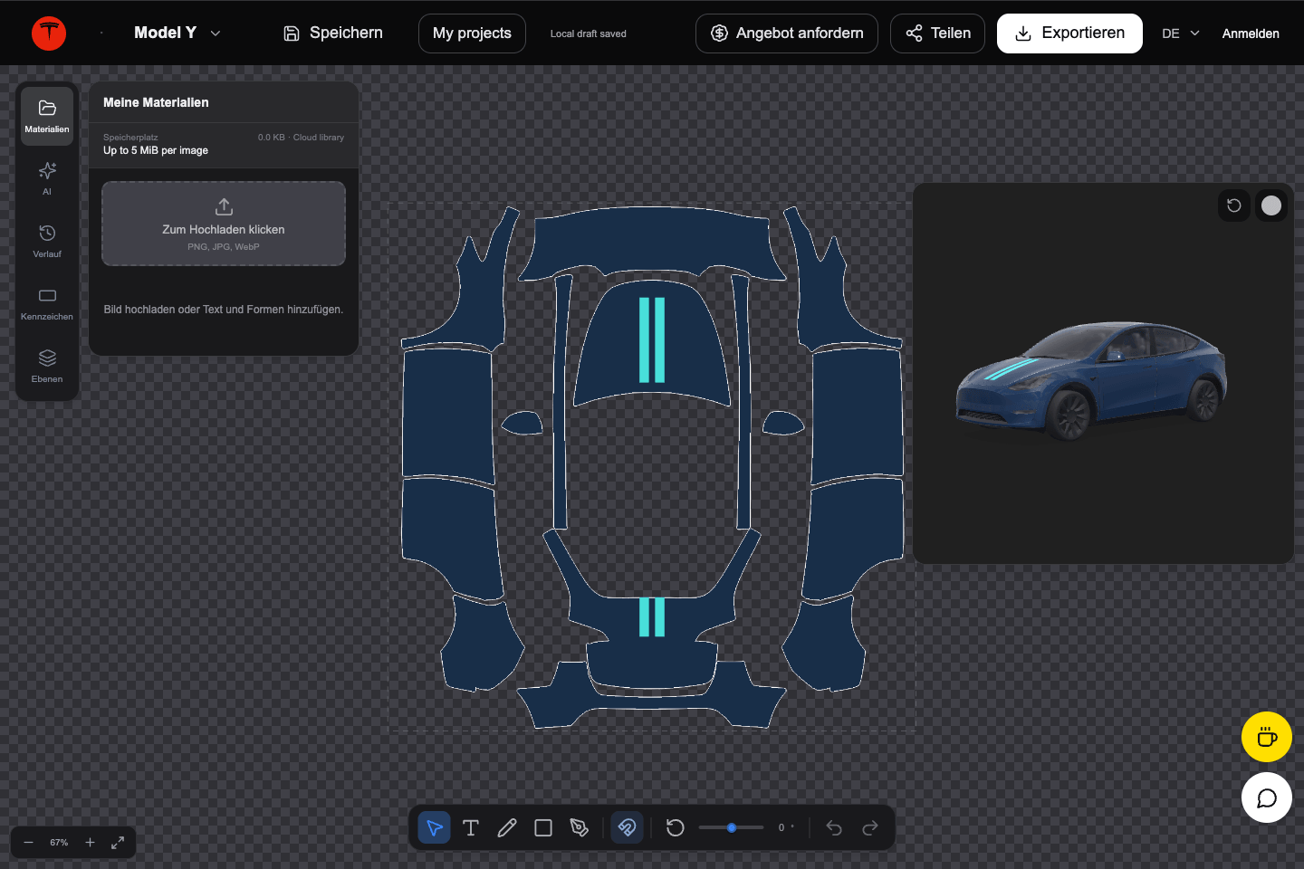Click the Cloud library text
1304x869 pixels.
[319, 138]
